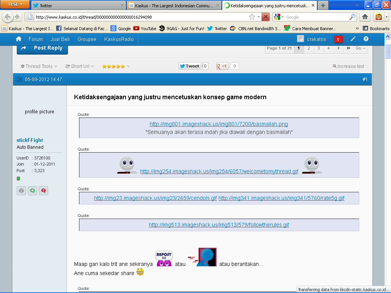Open the Bookmarks menu button
Screen dimensions: 391x293
[376, 28]
